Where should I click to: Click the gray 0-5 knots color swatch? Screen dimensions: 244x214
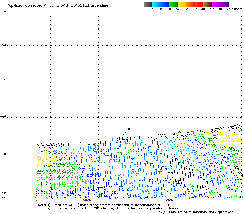tap(148, 4)
